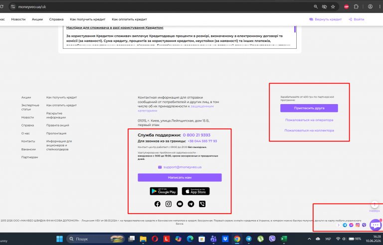
Task: Open the ABP ad blocker extension
Action: (x=347, y=7)
